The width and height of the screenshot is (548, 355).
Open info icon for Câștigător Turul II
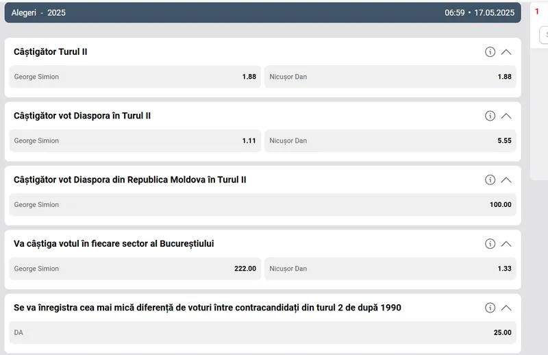tap(490, 52)
